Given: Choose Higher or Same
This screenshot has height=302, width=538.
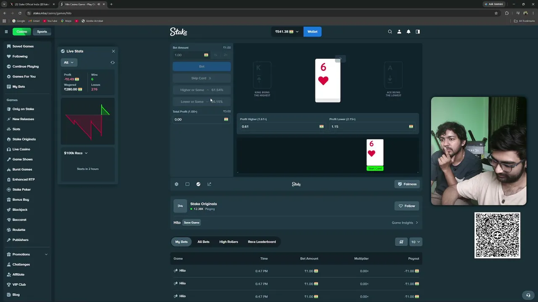Looking at the screenshot, I should [202, 90].
